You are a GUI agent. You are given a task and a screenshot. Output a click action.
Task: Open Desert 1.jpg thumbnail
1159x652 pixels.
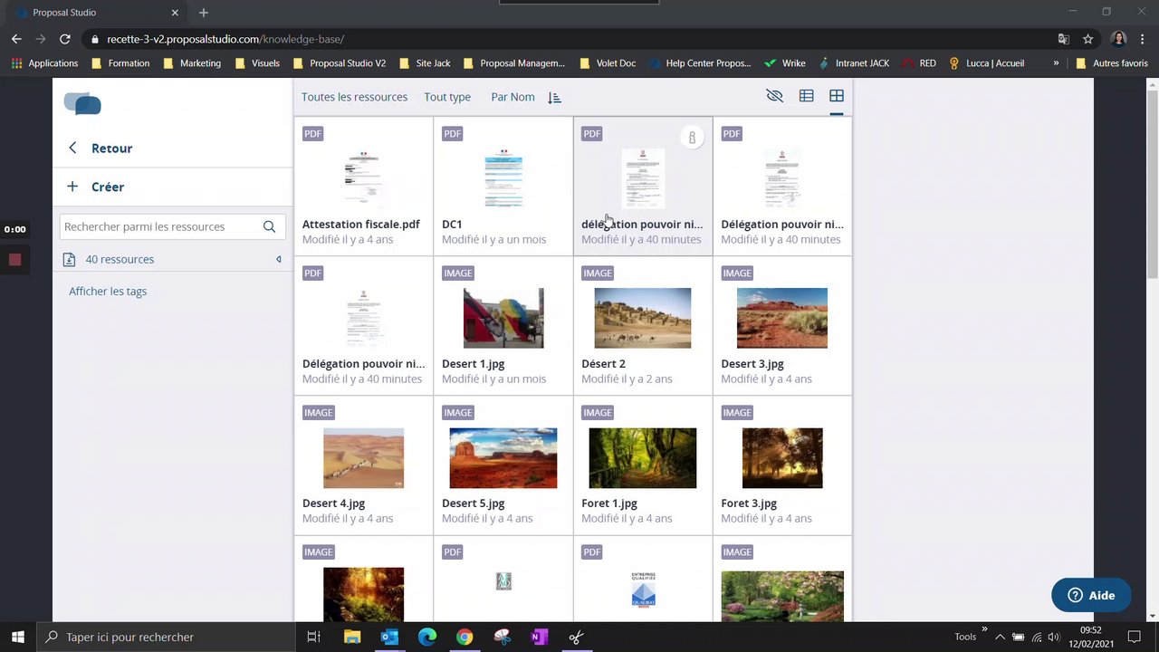tap(503, 318)
